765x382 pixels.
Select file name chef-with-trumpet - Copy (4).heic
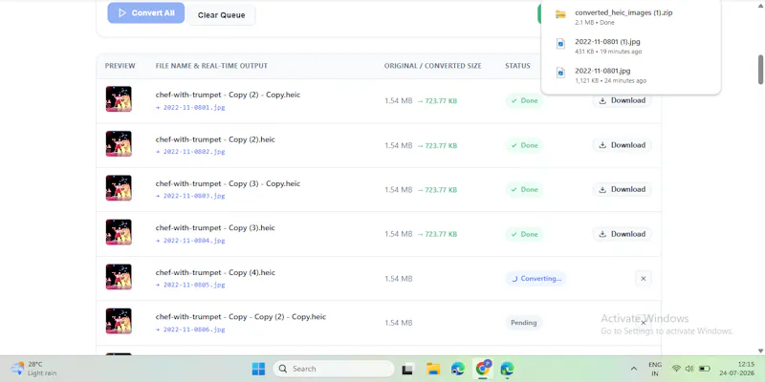tap(215, 273)
